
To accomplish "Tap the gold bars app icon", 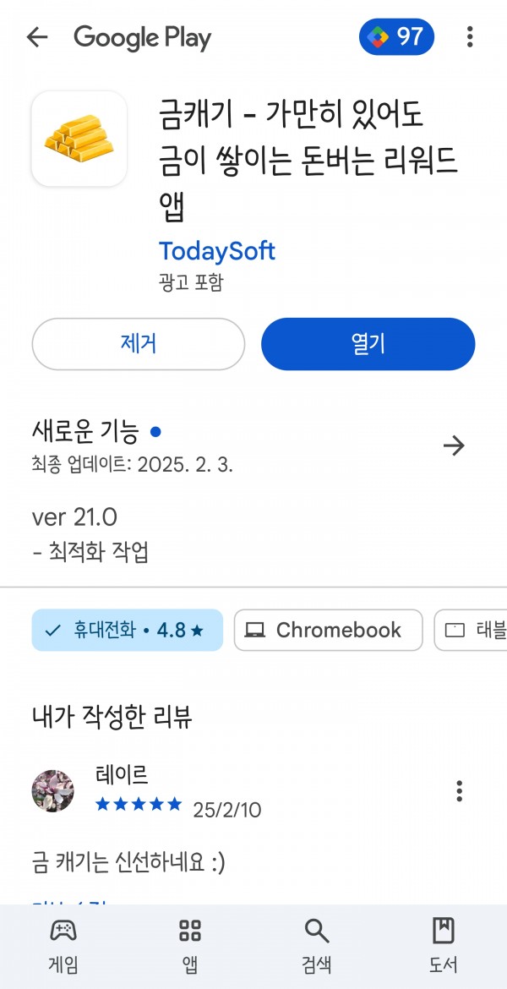I will point(79,139).
